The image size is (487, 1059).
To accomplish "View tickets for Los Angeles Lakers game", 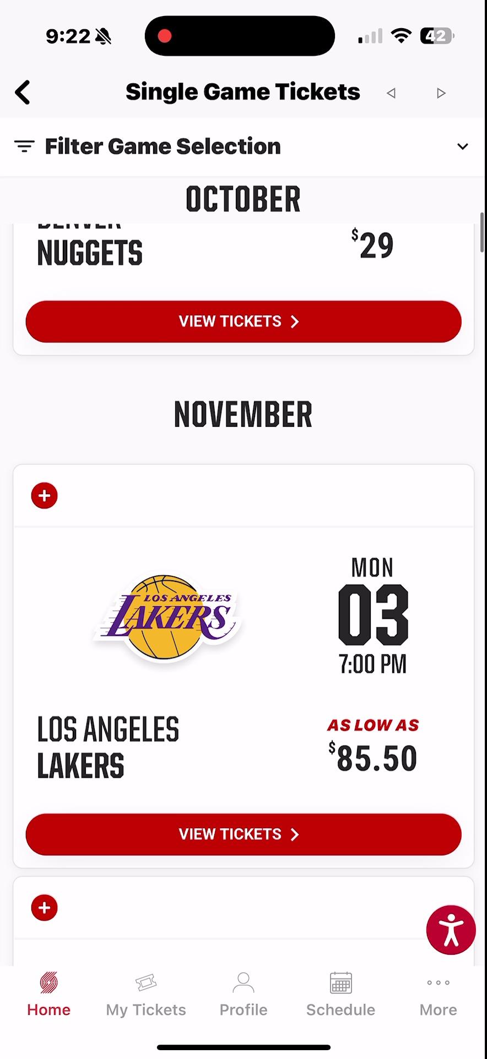I will [x=244, y=834].
